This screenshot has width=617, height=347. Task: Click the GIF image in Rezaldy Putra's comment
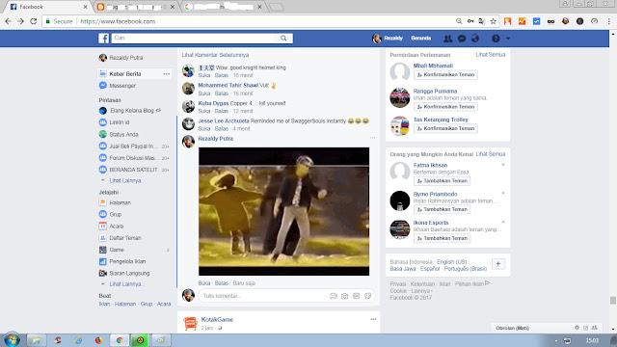(x=283, y=212)
